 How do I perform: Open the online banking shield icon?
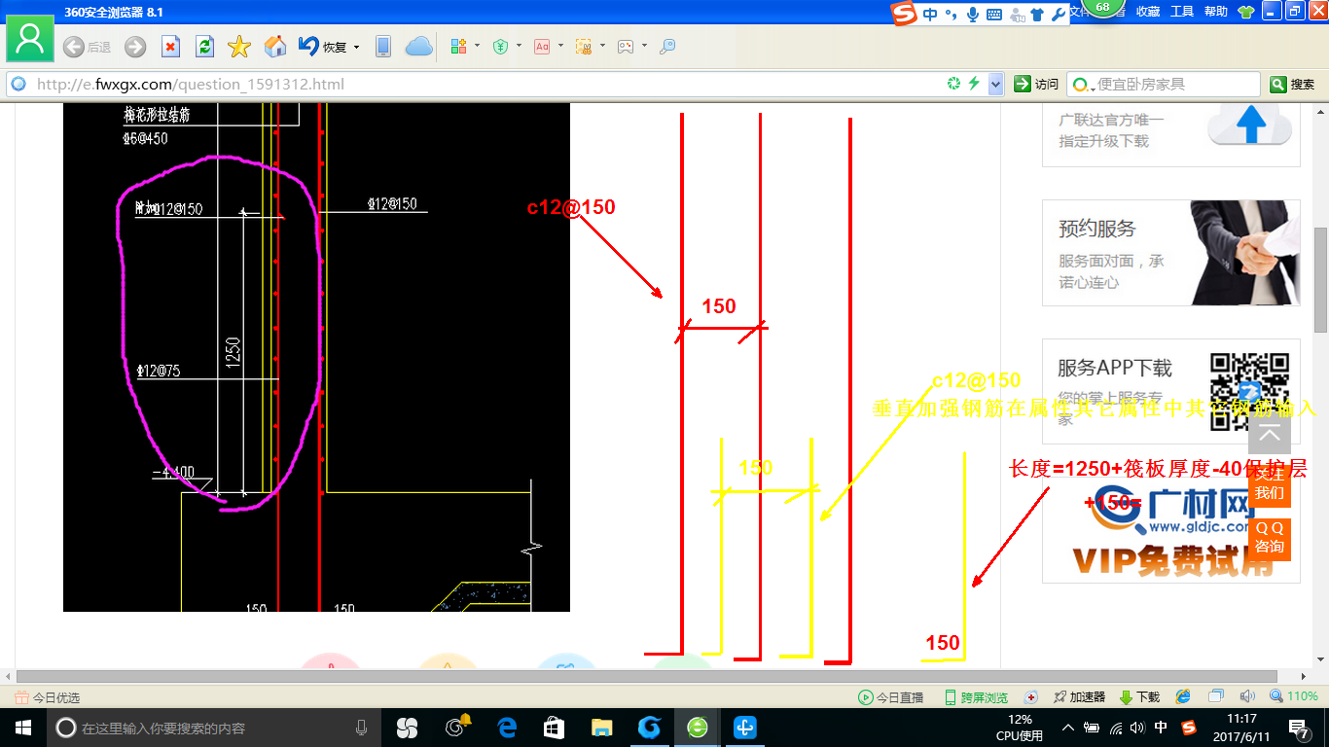500,46
